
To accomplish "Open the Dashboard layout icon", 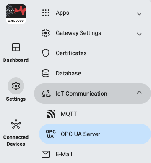I will coord(16,47).
